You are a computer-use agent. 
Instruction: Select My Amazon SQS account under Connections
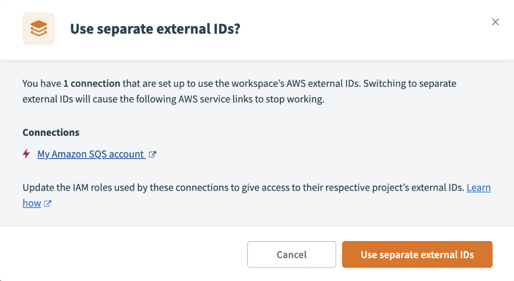(x=90, y=154)
